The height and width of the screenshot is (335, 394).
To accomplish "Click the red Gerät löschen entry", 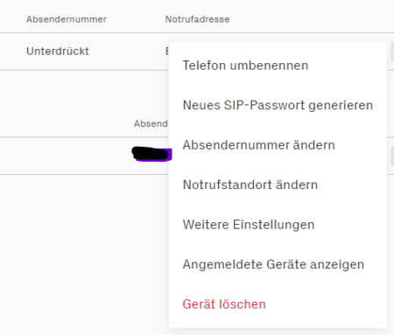I will (224, 304).
